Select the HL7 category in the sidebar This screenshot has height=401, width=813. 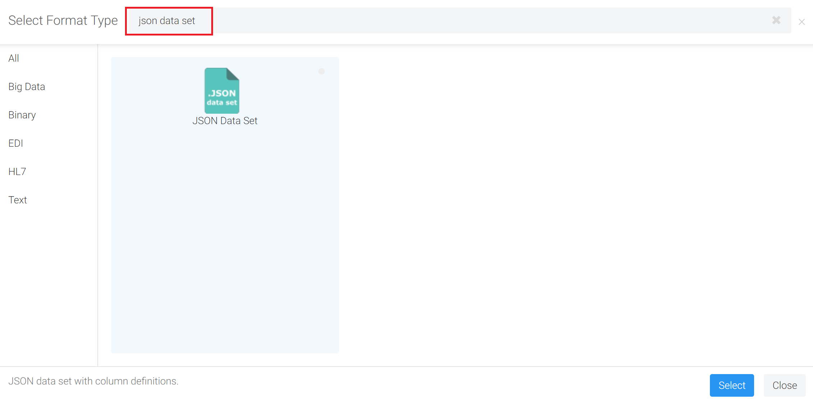click(x=17, y=172)
